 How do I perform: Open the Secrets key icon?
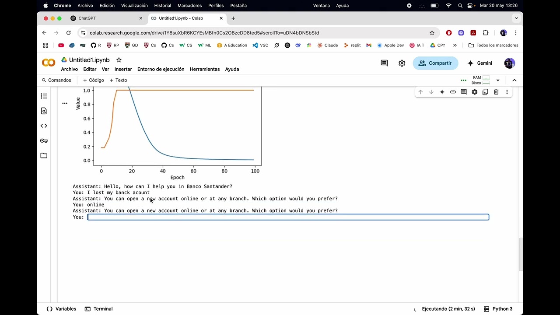tap(44, 140)
